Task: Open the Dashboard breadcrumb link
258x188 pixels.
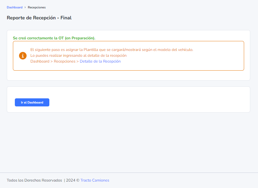Action: (x=15, y=7)
